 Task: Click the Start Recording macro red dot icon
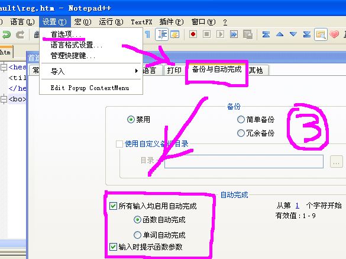(193, 34)
